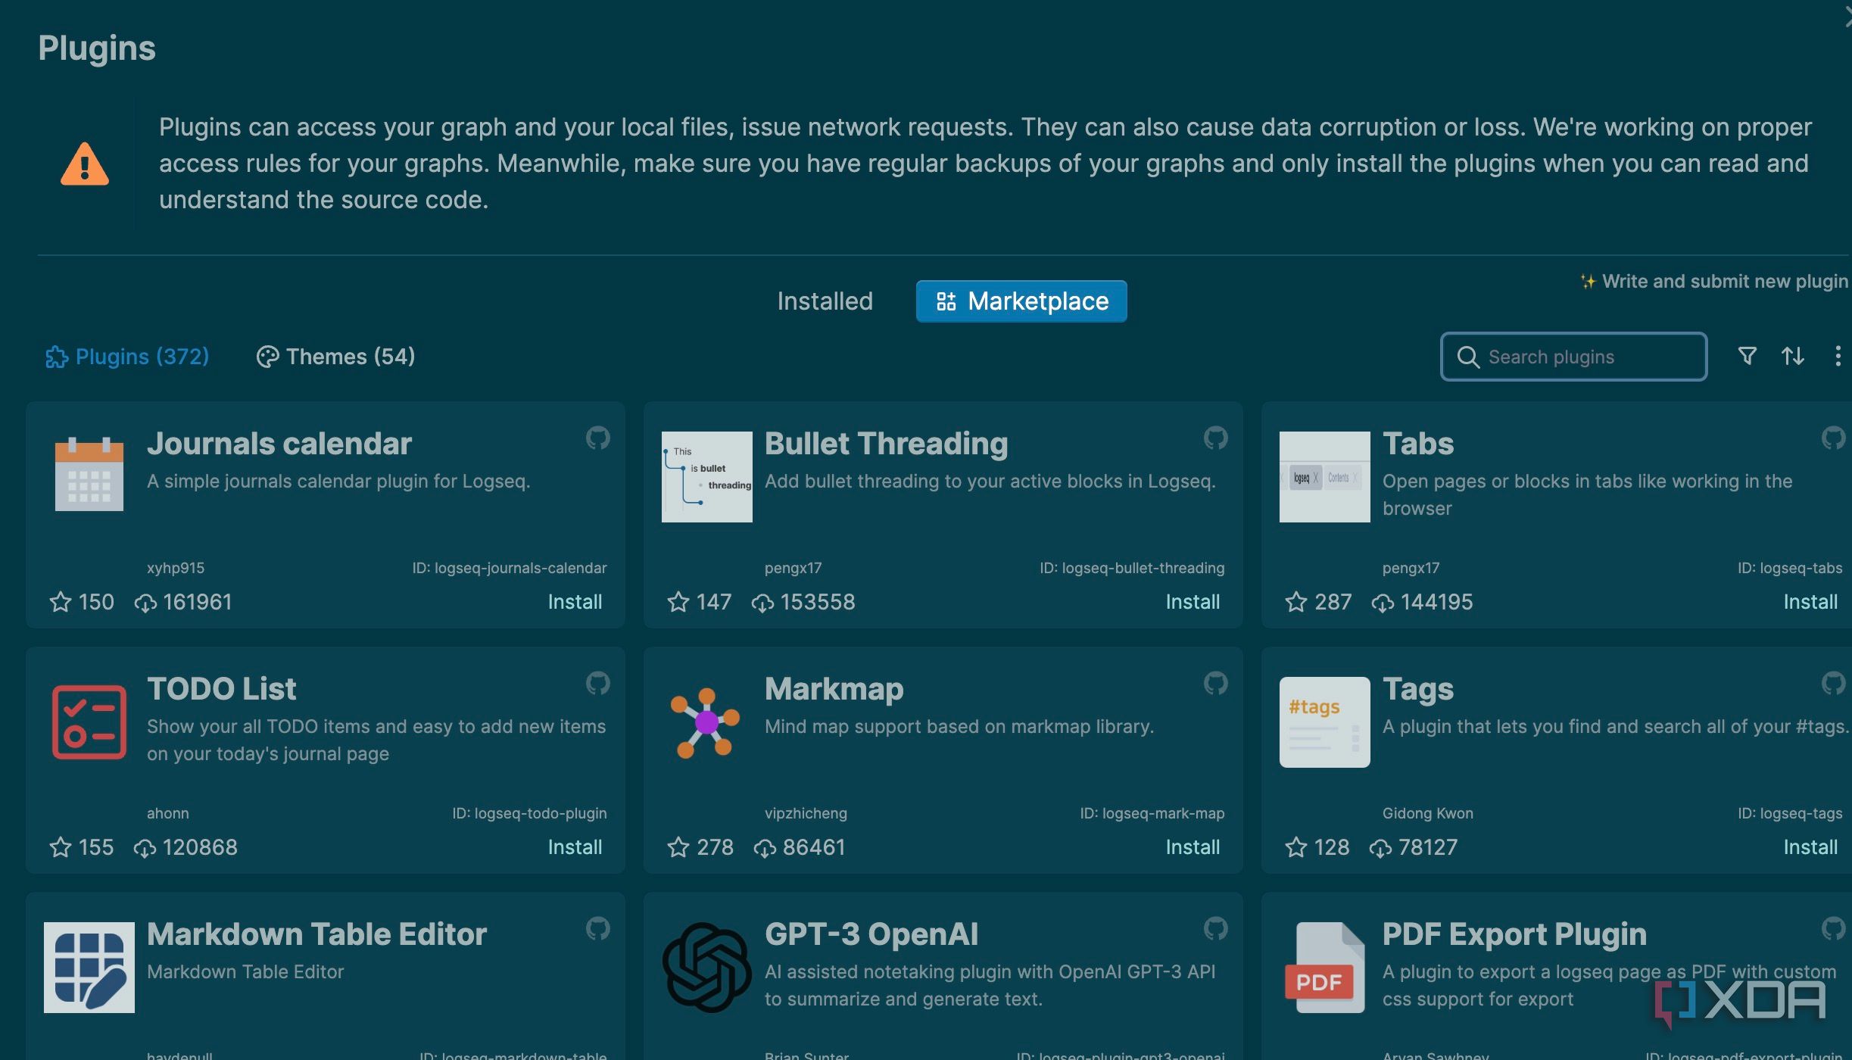Viewport: 1852px width, 1060px height.
Task: Click the TODO List checklist icon
Action: 89,722
